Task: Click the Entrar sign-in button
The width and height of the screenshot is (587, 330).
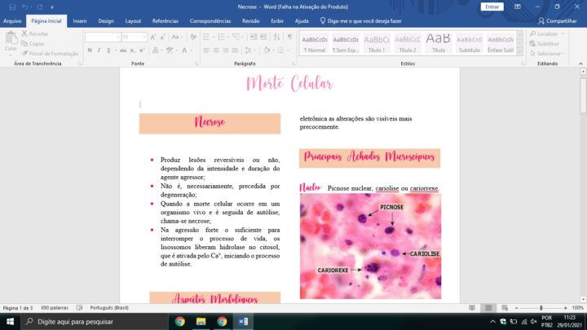Action: coord(492,7)
